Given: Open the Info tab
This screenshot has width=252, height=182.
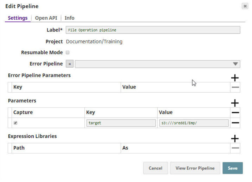Looking at the screenshot, I should click(x=69, y=18).
